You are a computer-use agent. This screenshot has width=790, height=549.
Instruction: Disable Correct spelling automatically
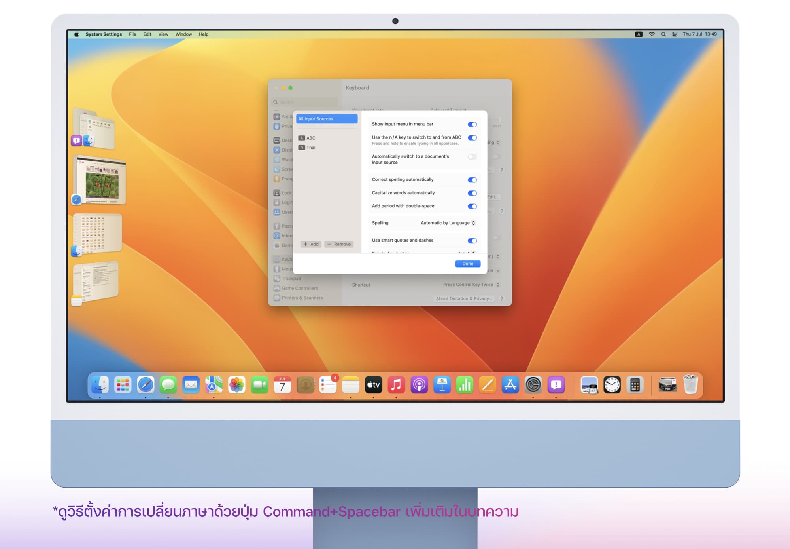point(472,180)
